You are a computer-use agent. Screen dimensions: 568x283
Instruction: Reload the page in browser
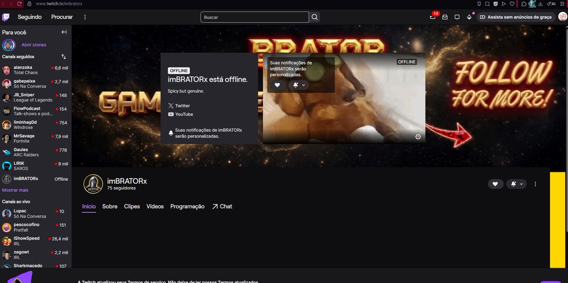pyautogui.click(x=19, y=3)
